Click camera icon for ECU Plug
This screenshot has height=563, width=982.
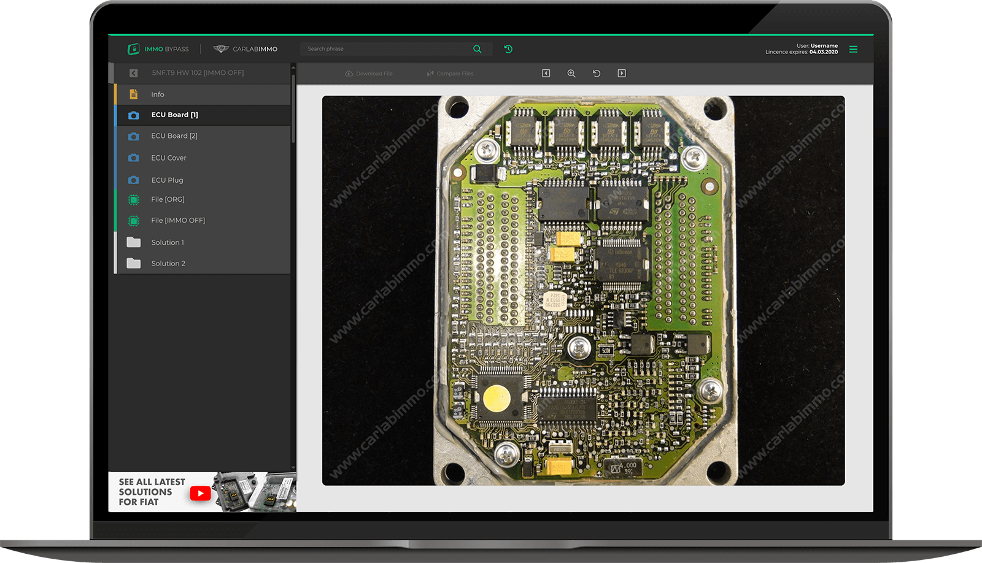tap(133, 180)
